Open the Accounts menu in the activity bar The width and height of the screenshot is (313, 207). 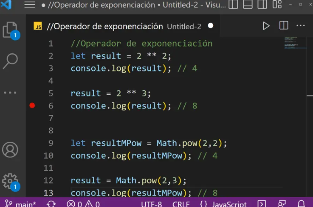click(10, 150)
